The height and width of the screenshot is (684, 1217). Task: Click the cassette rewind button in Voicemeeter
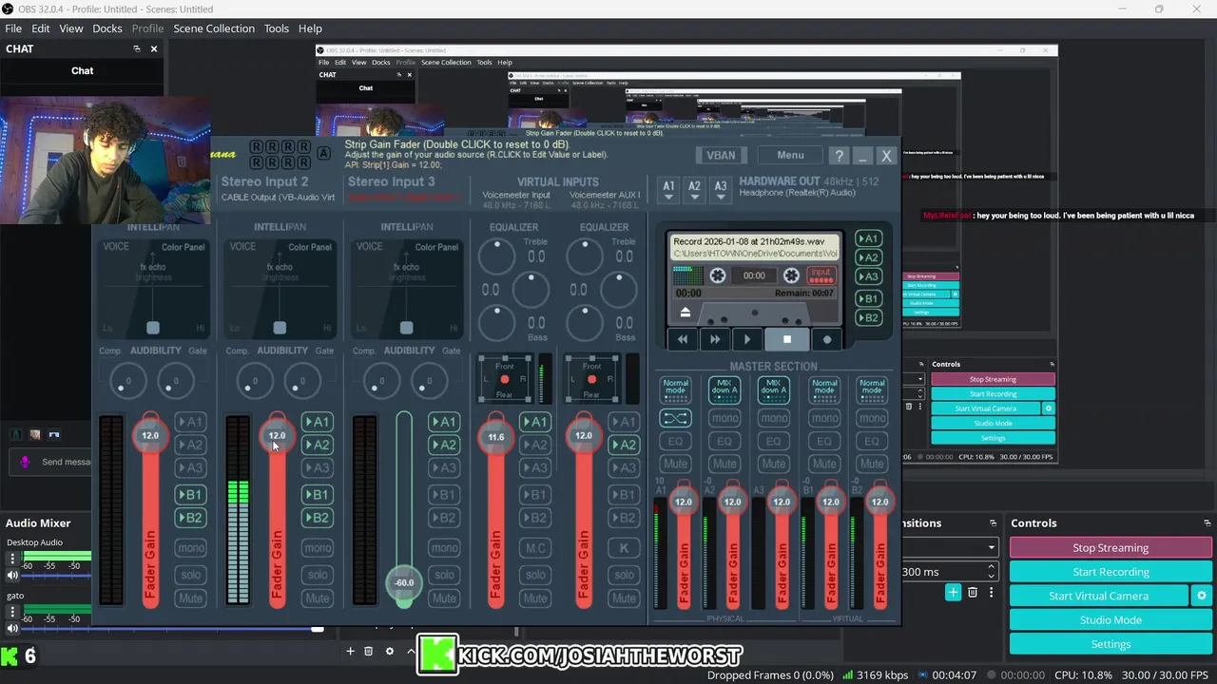683,339
